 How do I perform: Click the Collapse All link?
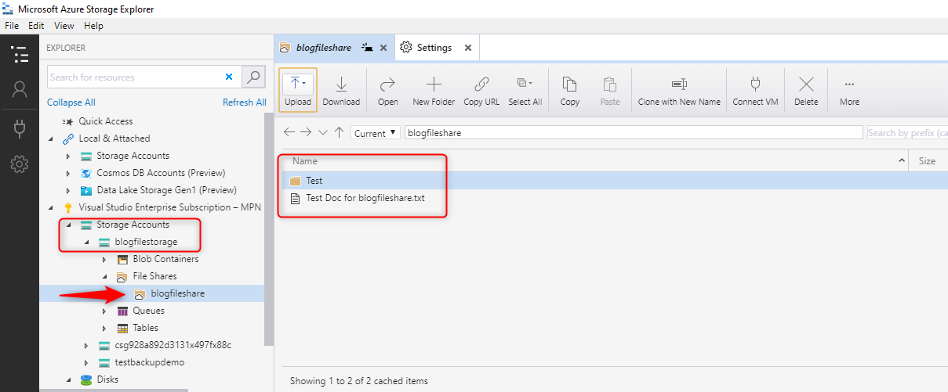(x=71, y=102)
